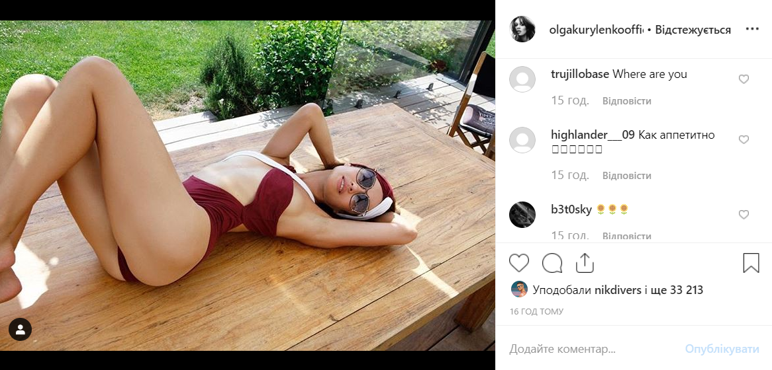Viewport: 772px width, 370px height.
Task: Open three-dot more options menu
Action: (x=752, y=29)
